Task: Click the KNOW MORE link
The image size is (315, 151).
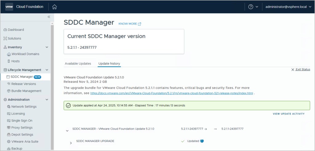Action: pyautogui.click(x=130, y=24)
